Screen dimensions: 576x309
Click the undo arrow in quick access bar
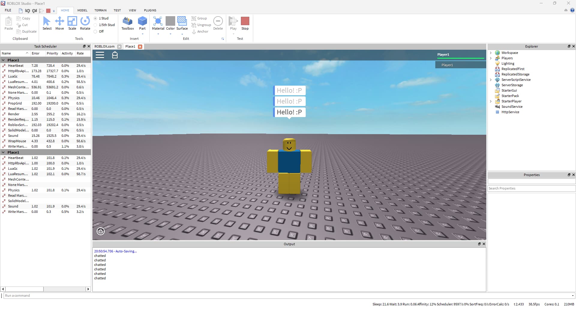pyautogui.click(x=27, y=11)
